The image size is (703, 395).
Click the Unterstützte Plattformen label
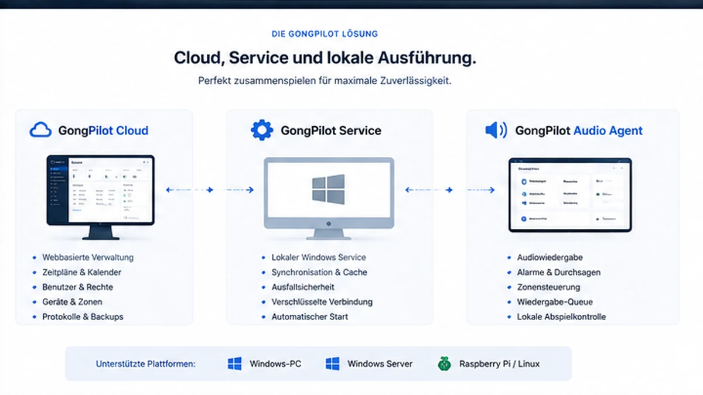click(145, 364)
